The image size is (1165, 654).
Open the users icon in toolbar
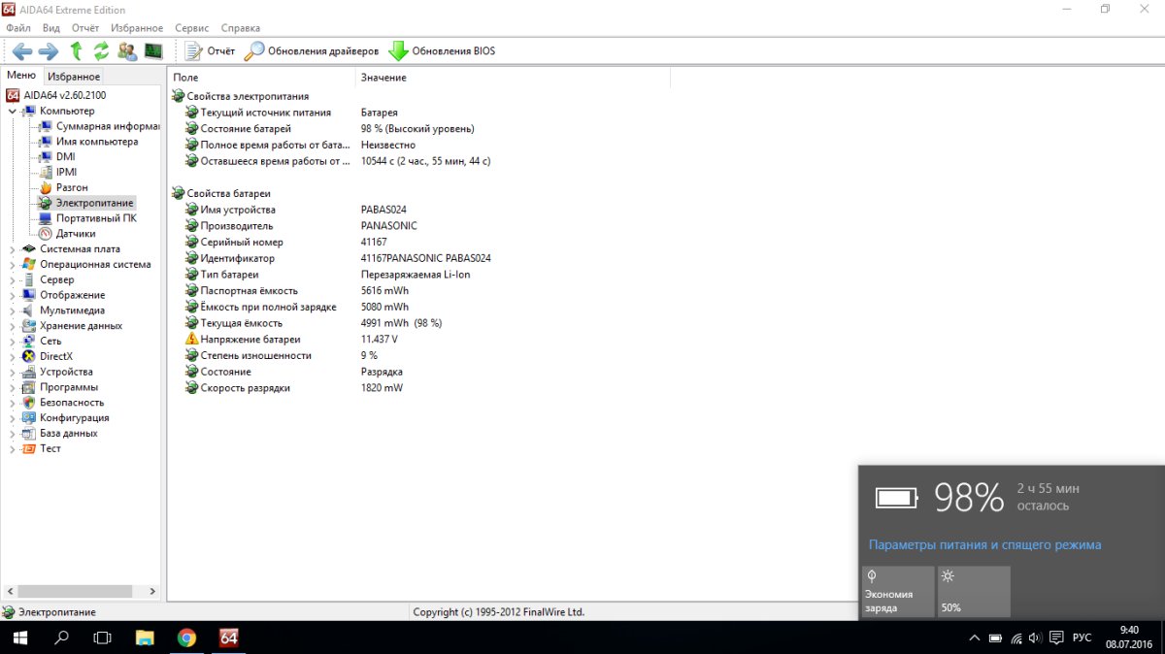[x=127, y=51]
